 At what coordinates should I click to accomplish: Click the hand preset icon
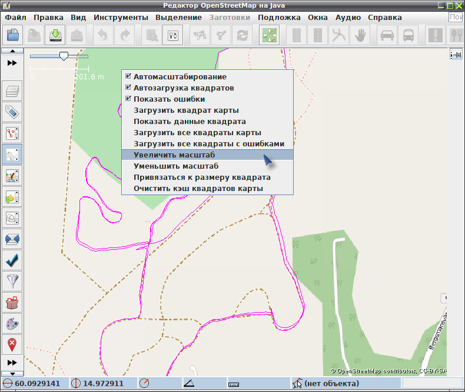pos(360,35)
